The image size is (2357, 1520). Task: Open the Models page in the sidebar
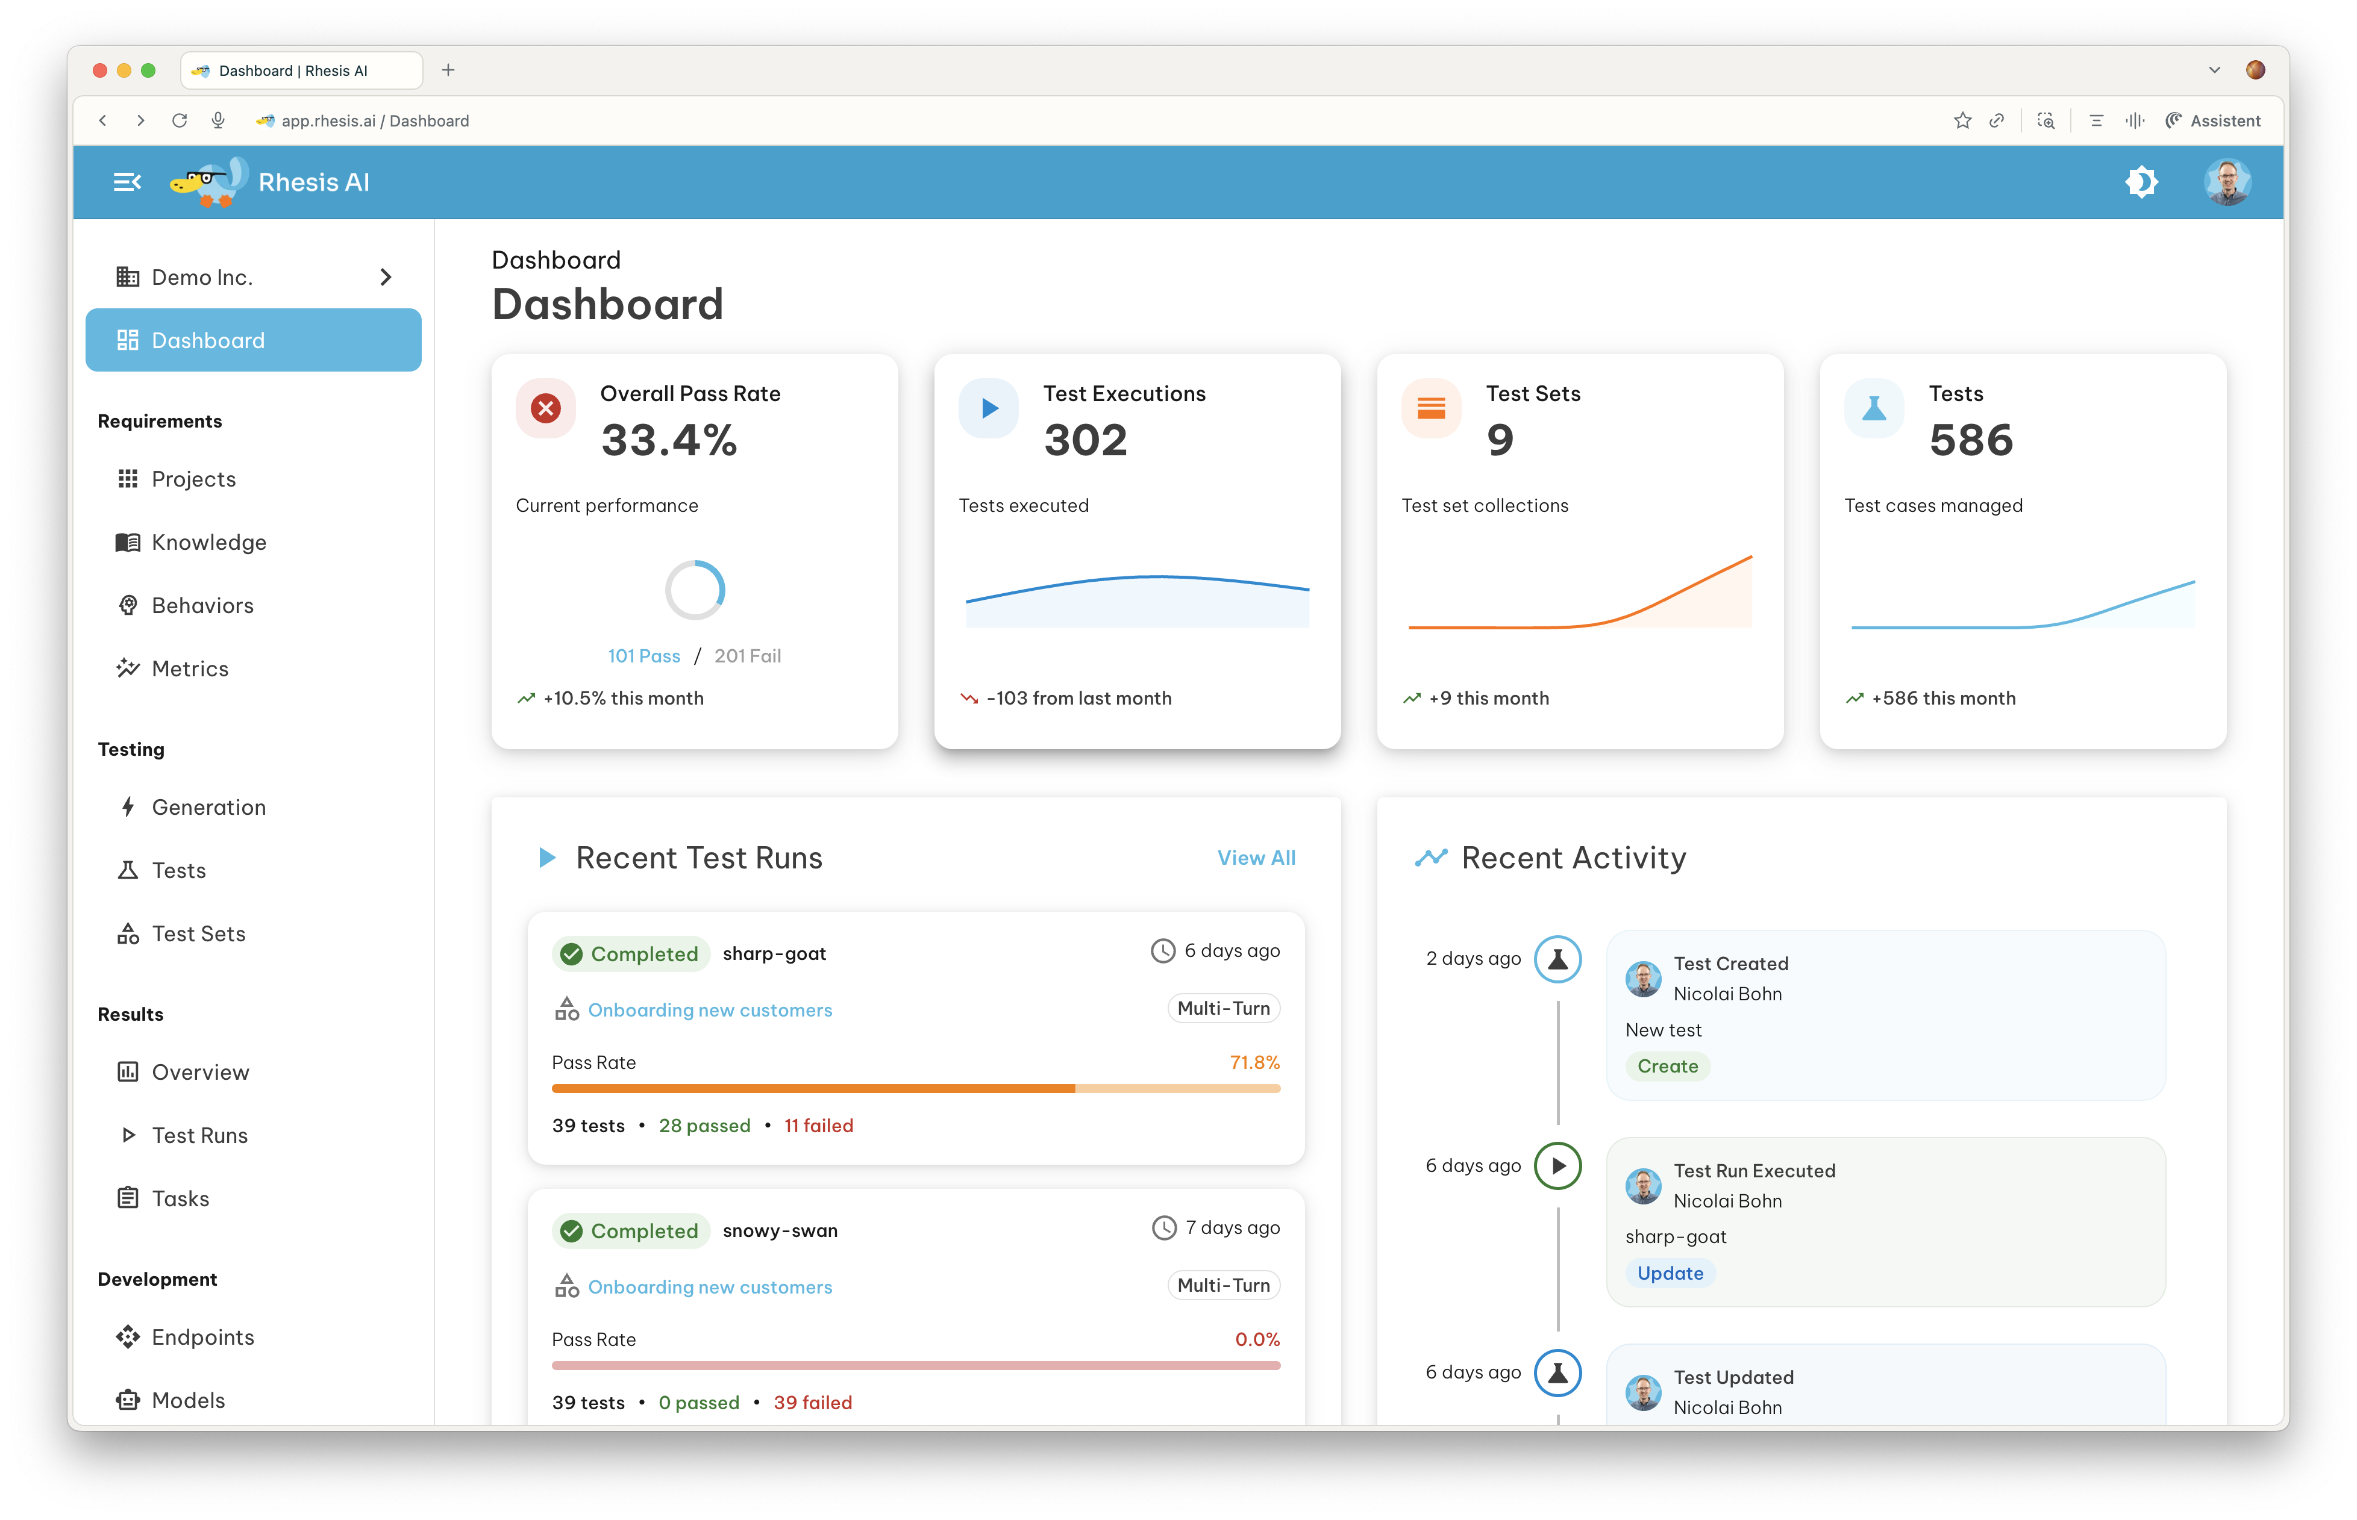[187, 1400]
